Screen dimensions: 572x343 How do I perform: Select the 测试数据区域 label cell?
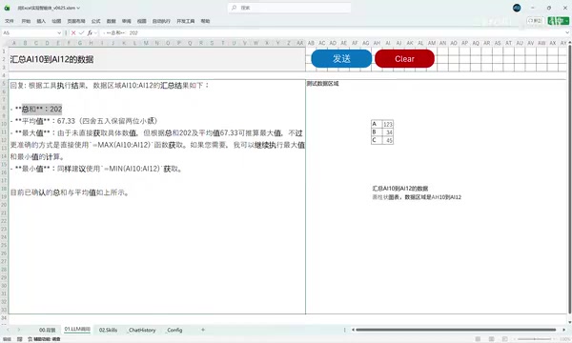322,84
